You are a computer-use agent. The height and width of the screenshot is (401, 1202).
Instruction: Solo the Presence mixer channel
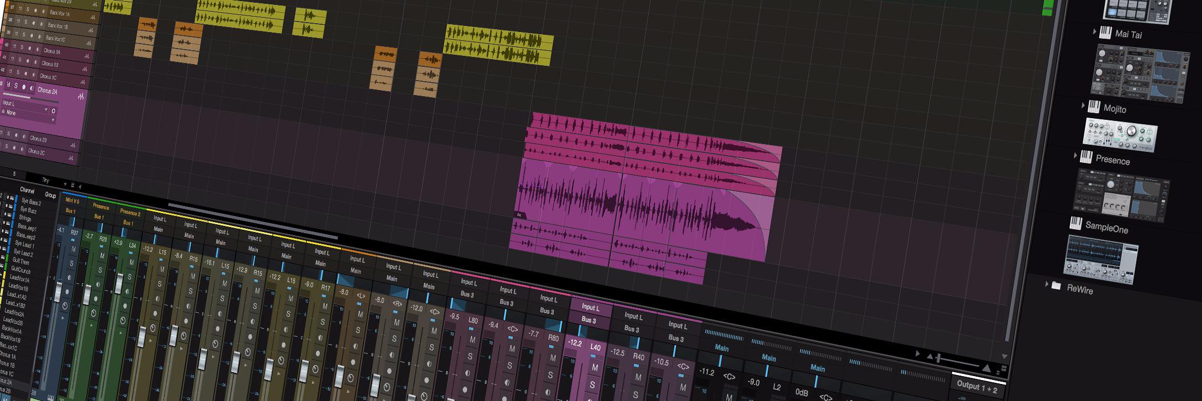click(x=100, y=270)
